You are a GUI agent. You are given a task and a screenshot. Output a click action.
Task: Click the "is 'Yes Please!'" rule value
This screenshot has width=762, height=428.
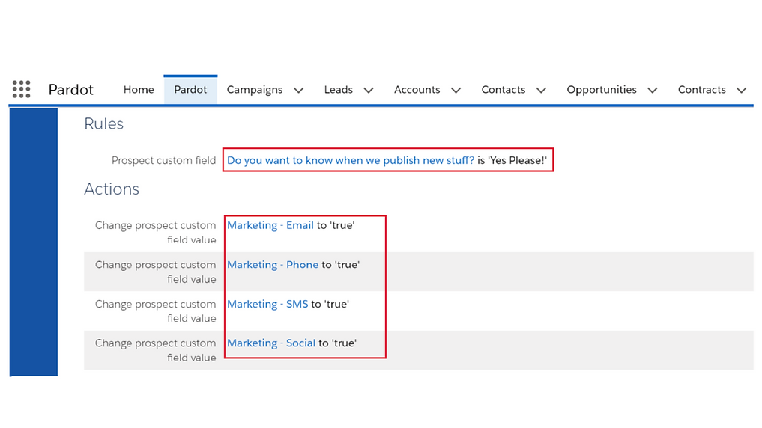[x=512, y=160]
